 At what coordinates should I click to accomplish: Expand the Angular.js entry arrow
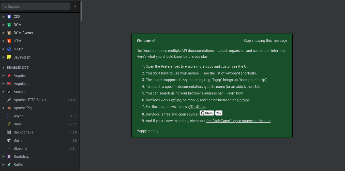(x=3, y=84)
